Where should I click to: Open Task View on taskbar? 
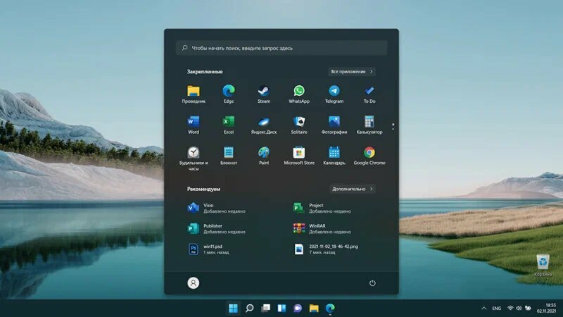265,308
